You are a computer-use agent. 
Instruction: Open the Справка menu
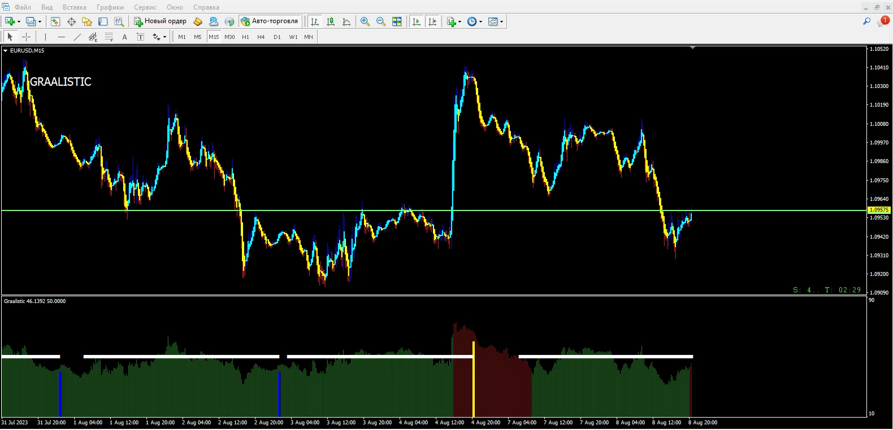(206, 7)
